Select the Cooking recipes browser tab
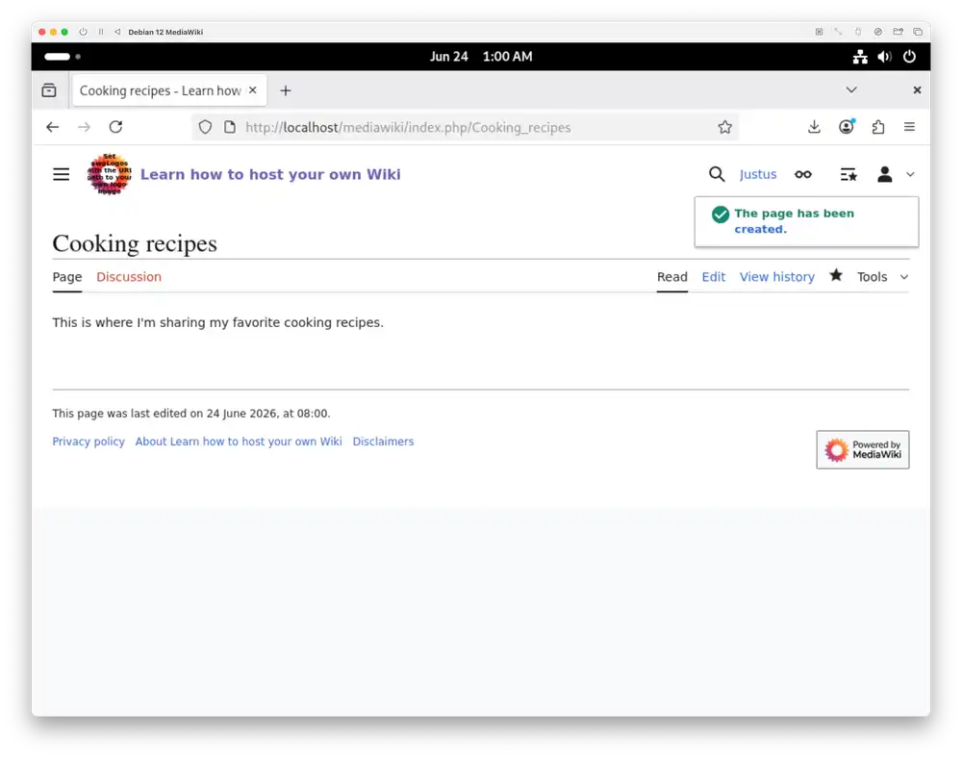The height and width of the screenshot is (758, 962). [x=169, y=90]
